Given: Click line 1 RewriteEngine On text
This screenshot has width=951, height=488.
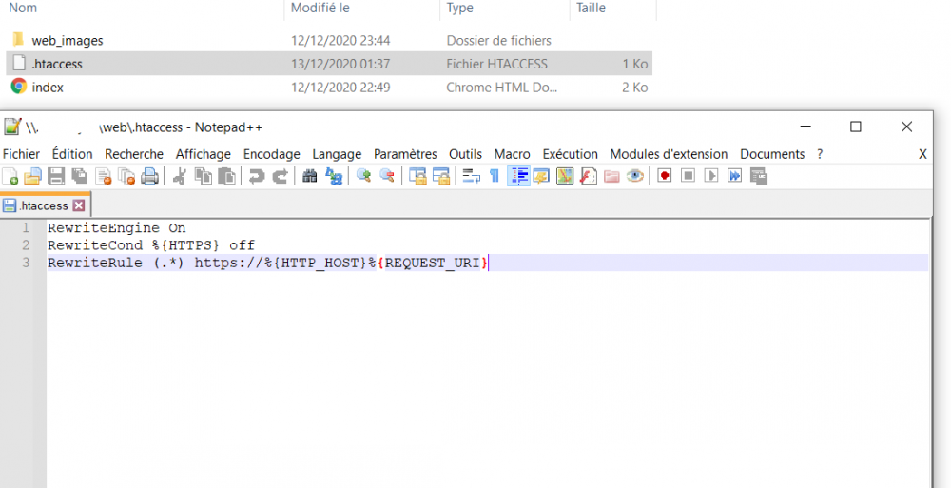Looking at the screenshot, I should click(x=116, y=228).
